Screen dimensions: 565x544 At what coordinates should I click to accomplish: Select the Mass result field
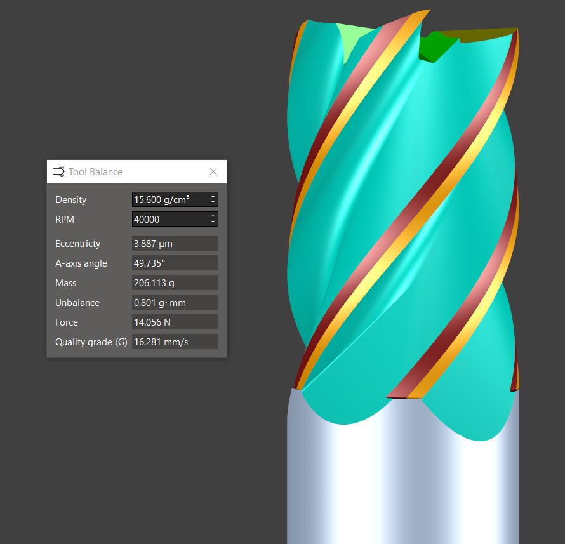(x=175, y=283)
